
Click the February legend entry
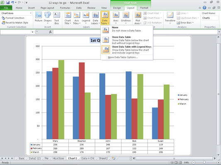click(x=183, y=99)
